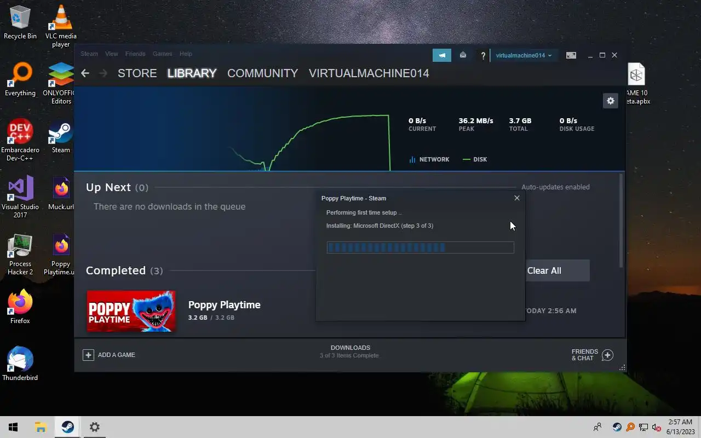701x438 pixels.
Task: Open Everything search desktop icon
Action: coord(20,80)
